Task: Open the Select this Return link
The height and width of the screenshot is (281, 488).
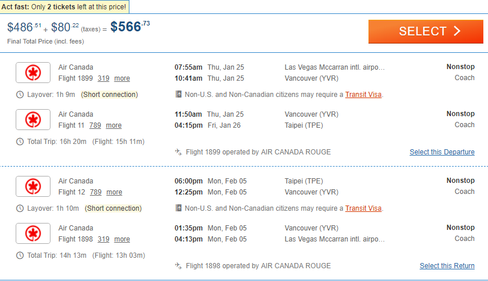Action: pos(447,266)
